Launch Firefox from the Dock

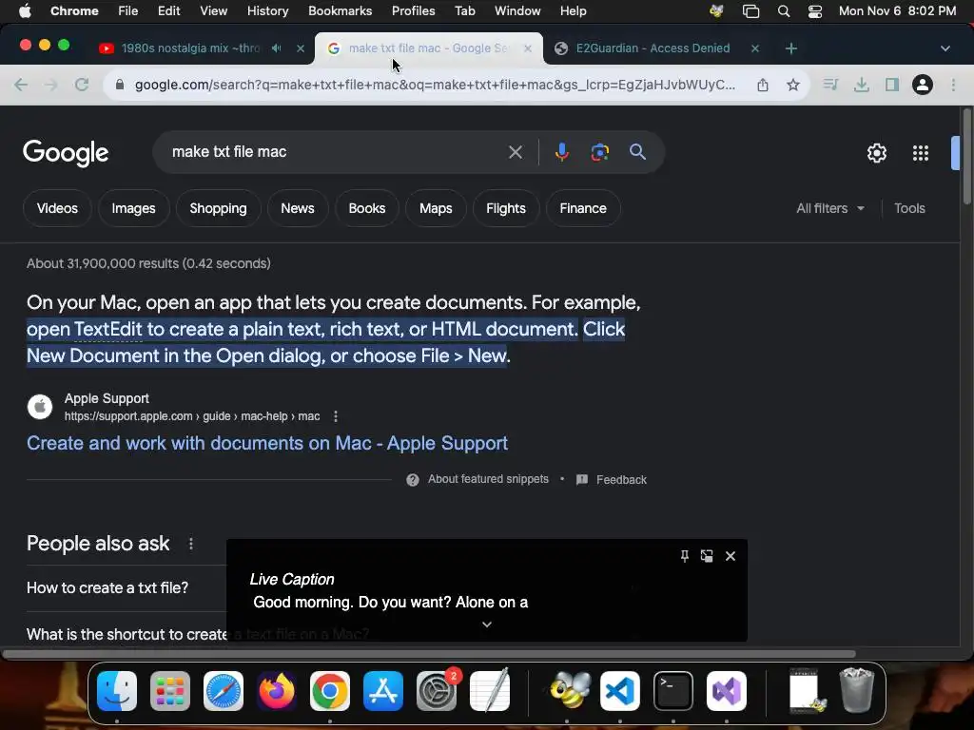[x=277, y=691]
